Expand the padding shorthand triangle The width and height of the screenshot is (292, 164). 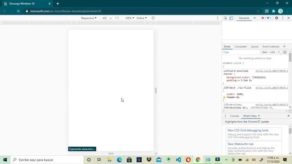pyautogui.click(x=239, y=80)
